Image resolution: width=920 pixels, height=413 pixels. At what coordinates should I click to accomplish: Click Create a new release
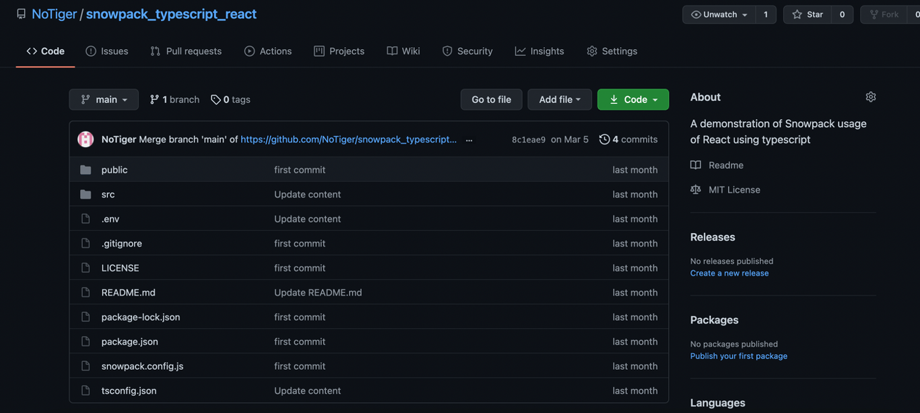(x=729, y=273)
